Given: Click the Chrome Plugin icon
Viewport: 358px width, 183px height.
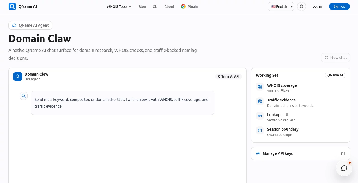Looking at the screenshot, I should point(183,6).
